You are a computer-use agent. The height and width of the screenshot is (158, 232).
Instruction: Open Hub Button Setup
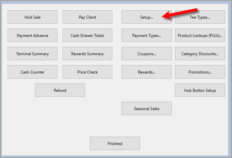[200, 90]
